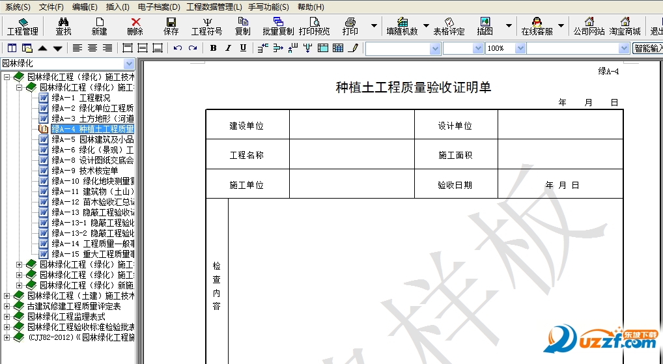Click the blank cell beside 建设单位
The width and height of the screenshot is (663, 364).
tap(352, 125)
